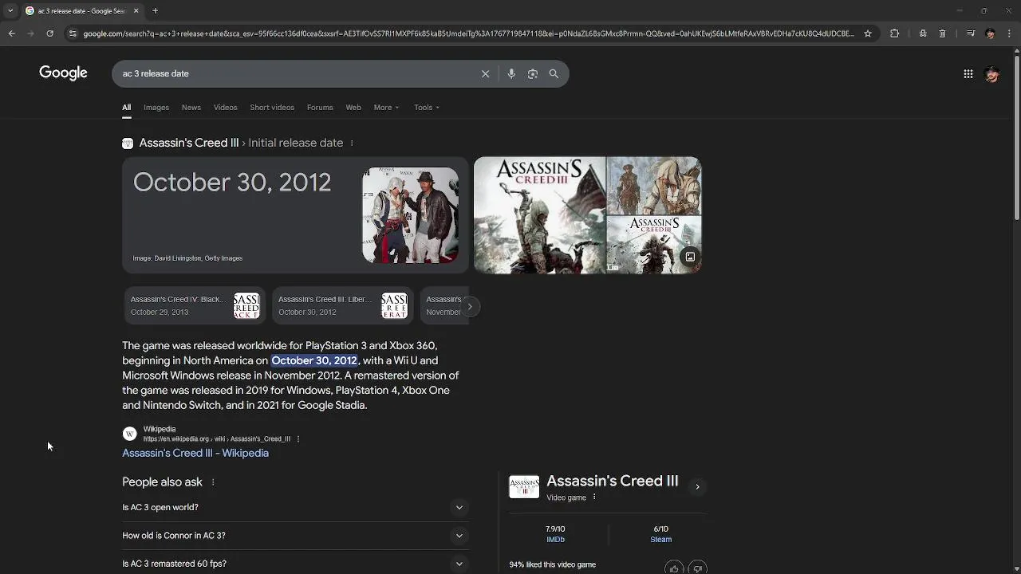Screen dimensions: 1021x574
Task: Open the cosplay photo thumbnail
Action: coord(410,215)
